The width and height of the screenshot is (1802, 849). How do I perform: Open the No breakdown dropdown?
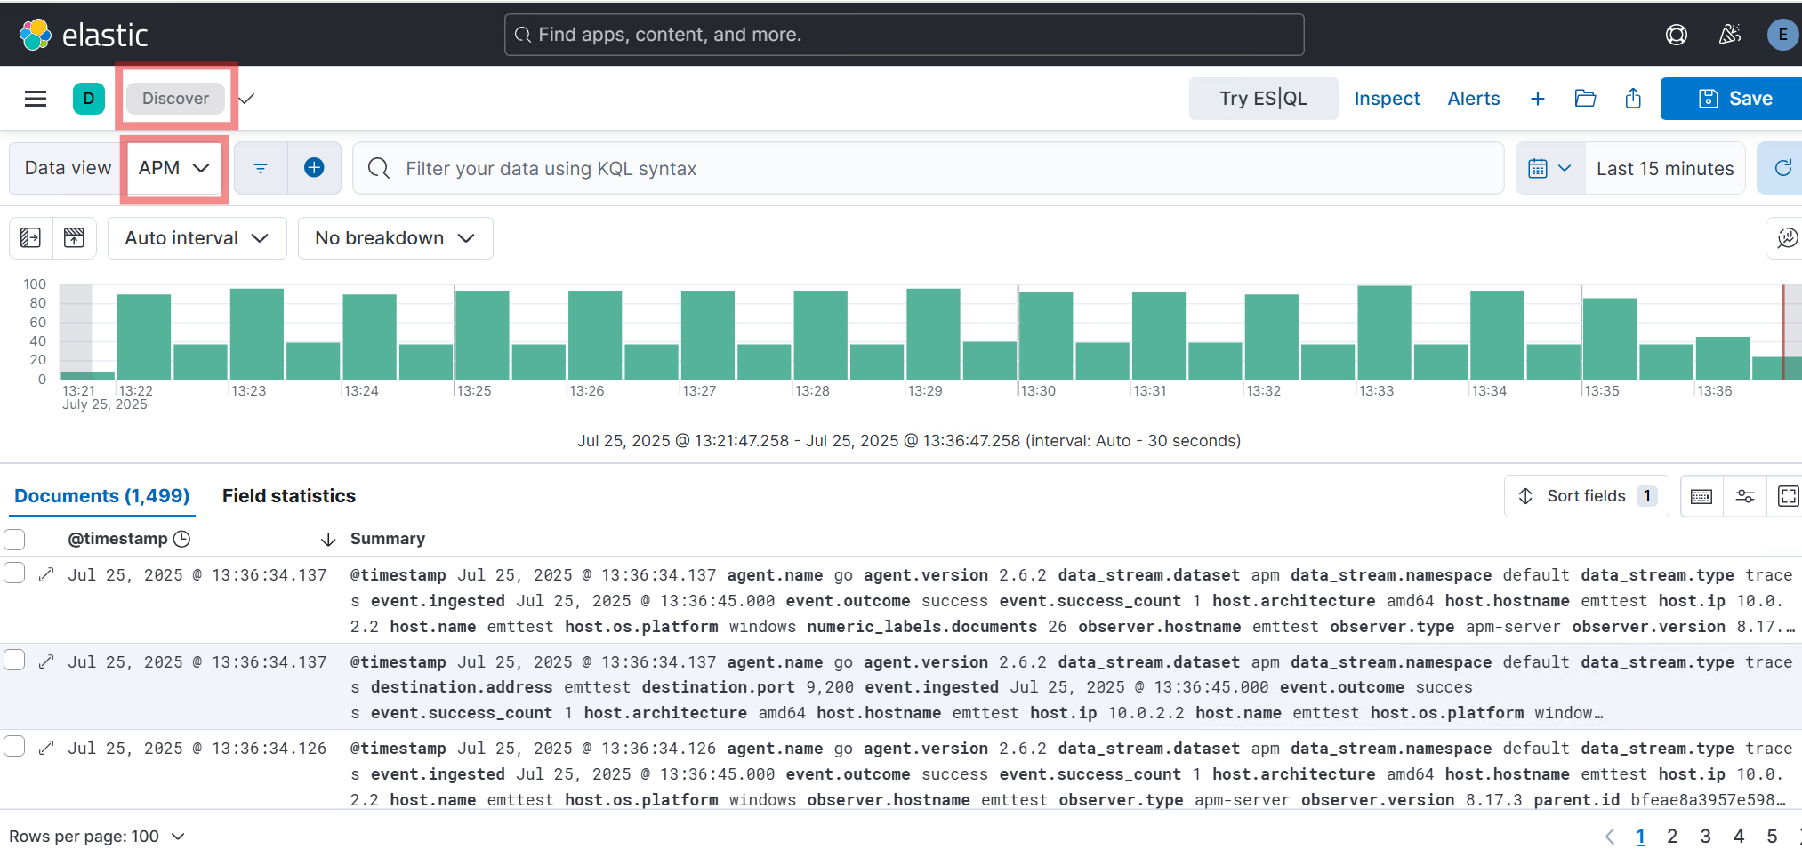coord(395,238)
